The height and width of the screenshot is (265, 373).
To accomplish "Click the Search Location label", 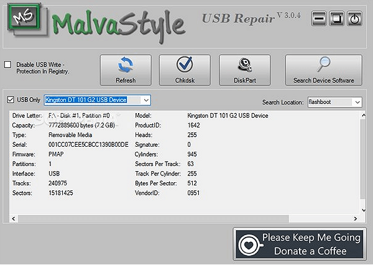I will pos(283,103).
